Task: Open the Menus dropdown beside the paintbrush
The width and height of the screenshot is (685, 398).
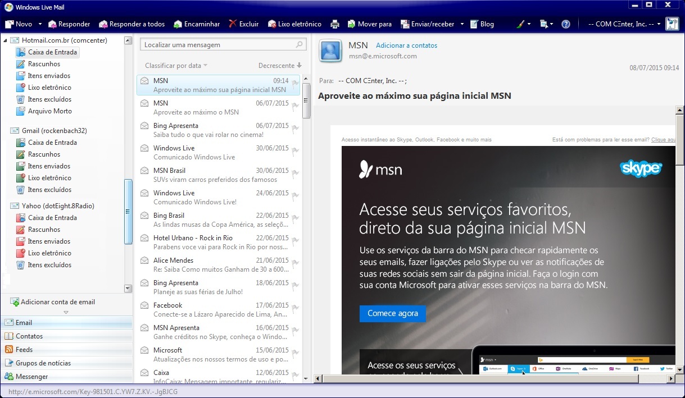Action: pos(546,24)
